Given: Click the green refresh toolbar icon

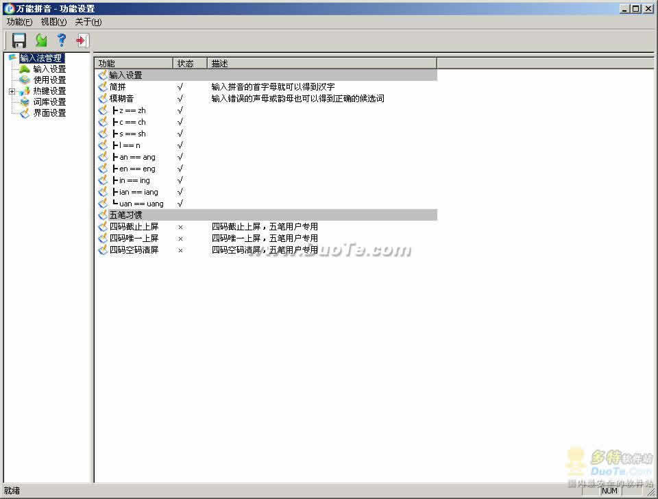Looking at the screenshot, I should tap(41, 40).
